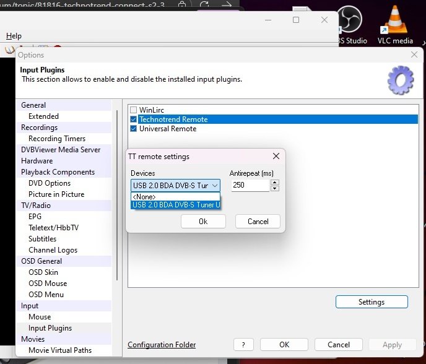Click the question mark help button
This screenshot has width=426, height=364.
243,345
